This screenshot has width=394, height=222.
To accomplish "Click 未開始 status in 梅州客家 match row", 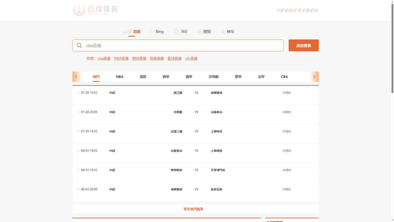I will pyautogui.click(x=287, y=170).
